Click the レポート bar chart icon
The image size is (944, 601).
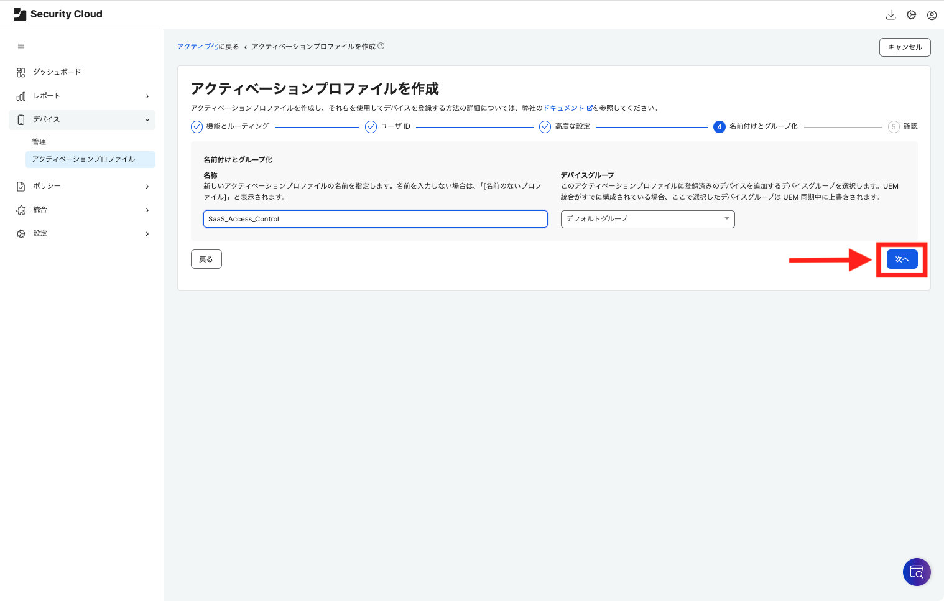click(x=21, y=96)
